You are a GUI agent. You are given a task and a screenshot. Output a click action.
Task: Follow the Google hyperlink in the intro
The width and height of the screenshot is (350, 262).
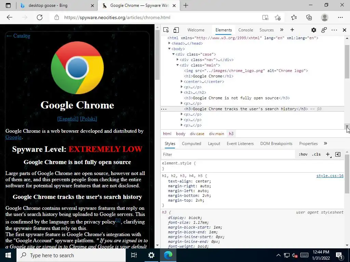13,137
